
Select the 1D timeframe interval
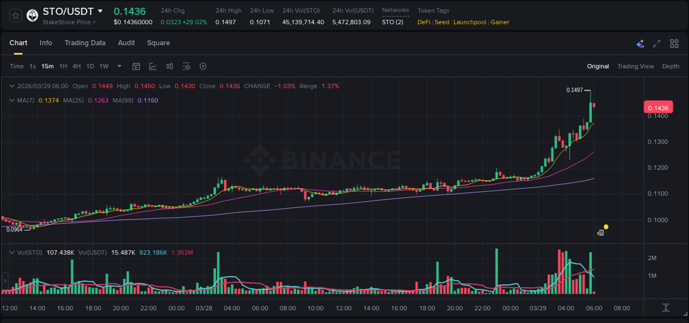[x=89, y=66]
